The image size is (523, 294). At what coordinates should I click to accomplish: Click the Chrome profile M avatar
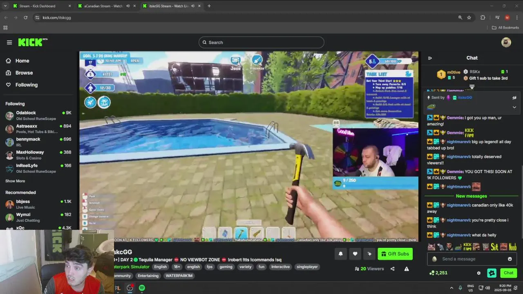(507, 18)
